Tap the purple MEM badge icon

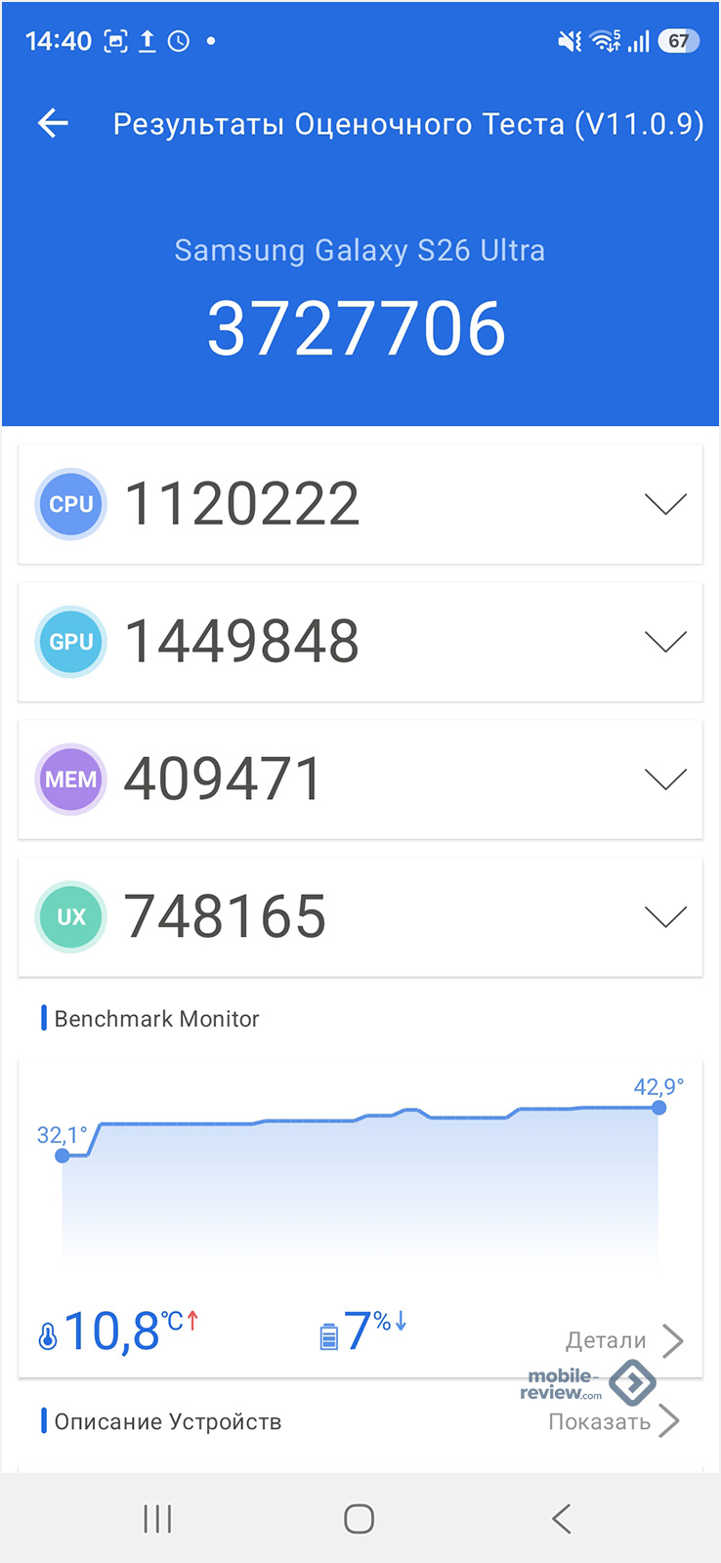(70, 780)
